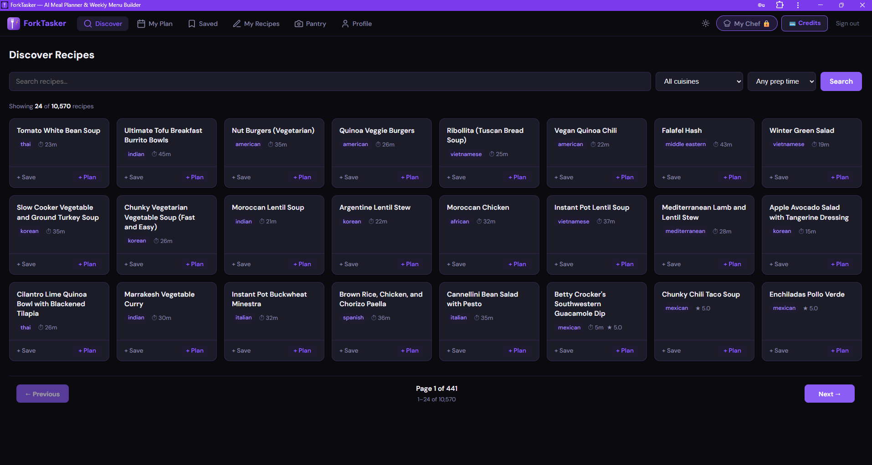Save the Tomato White Bean Soup recipe
Image resolution: width=872 pixels, height=465 pixels.
(x=26, y=177)
